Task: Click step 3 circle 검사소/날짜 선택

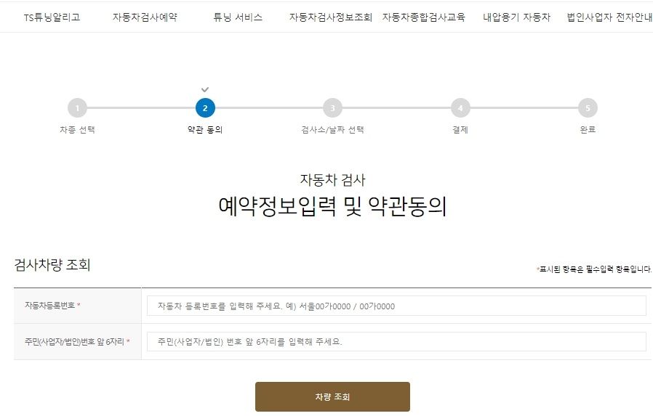Action: pyautogui.click(x=333, y=108)
